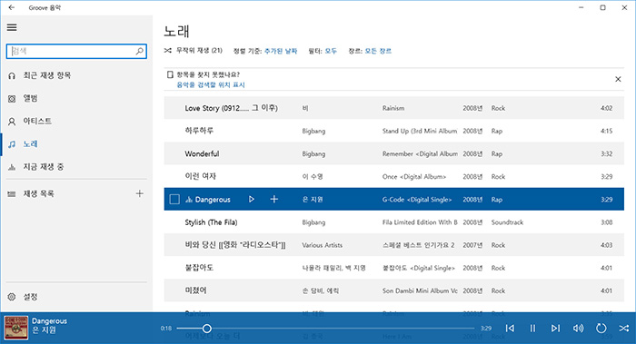
Task: Dismiss the 항목을 찾지 못했나요 notice
Action: 618,79
